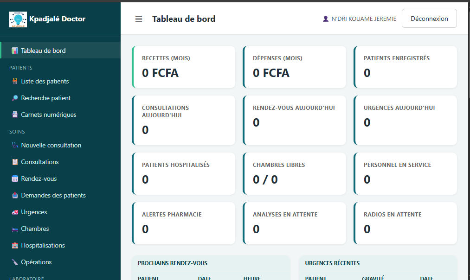The image size is (470, 280).
Task: Click the Rendez-vous calendar icon
Action: 15,179
